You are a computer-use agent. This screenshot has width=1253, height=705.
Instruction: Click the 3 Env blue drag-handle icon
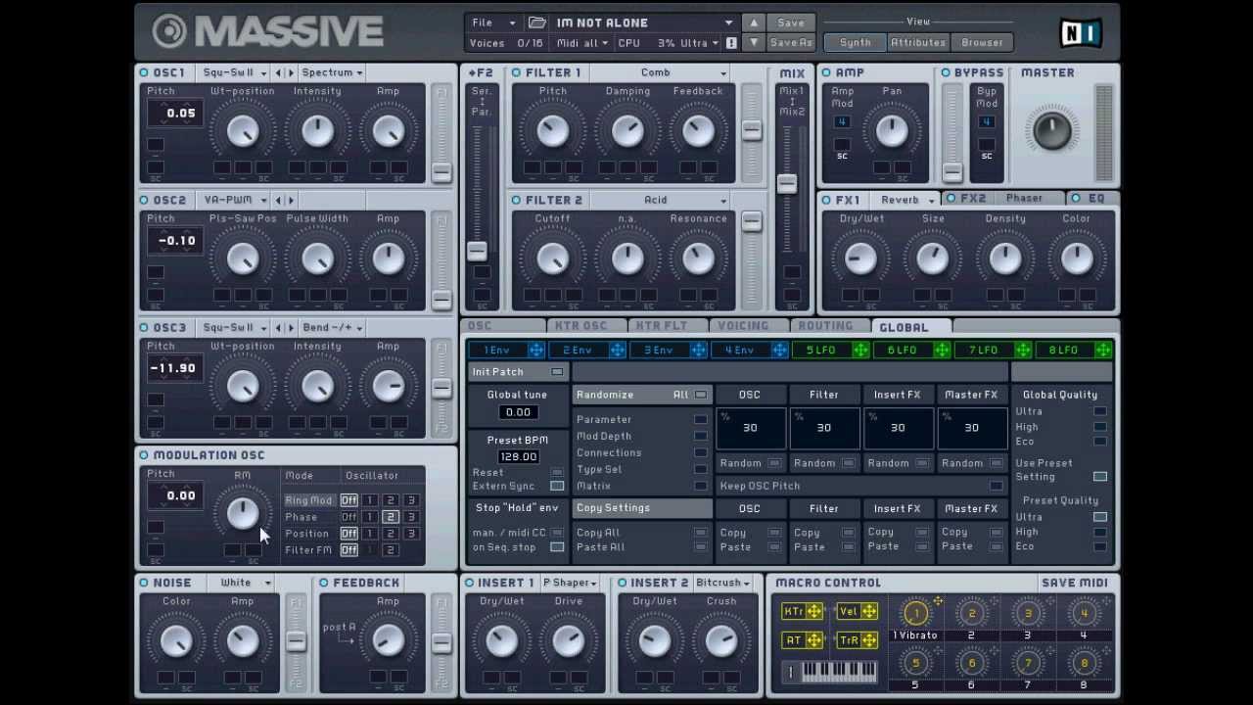tap(698, 351)
